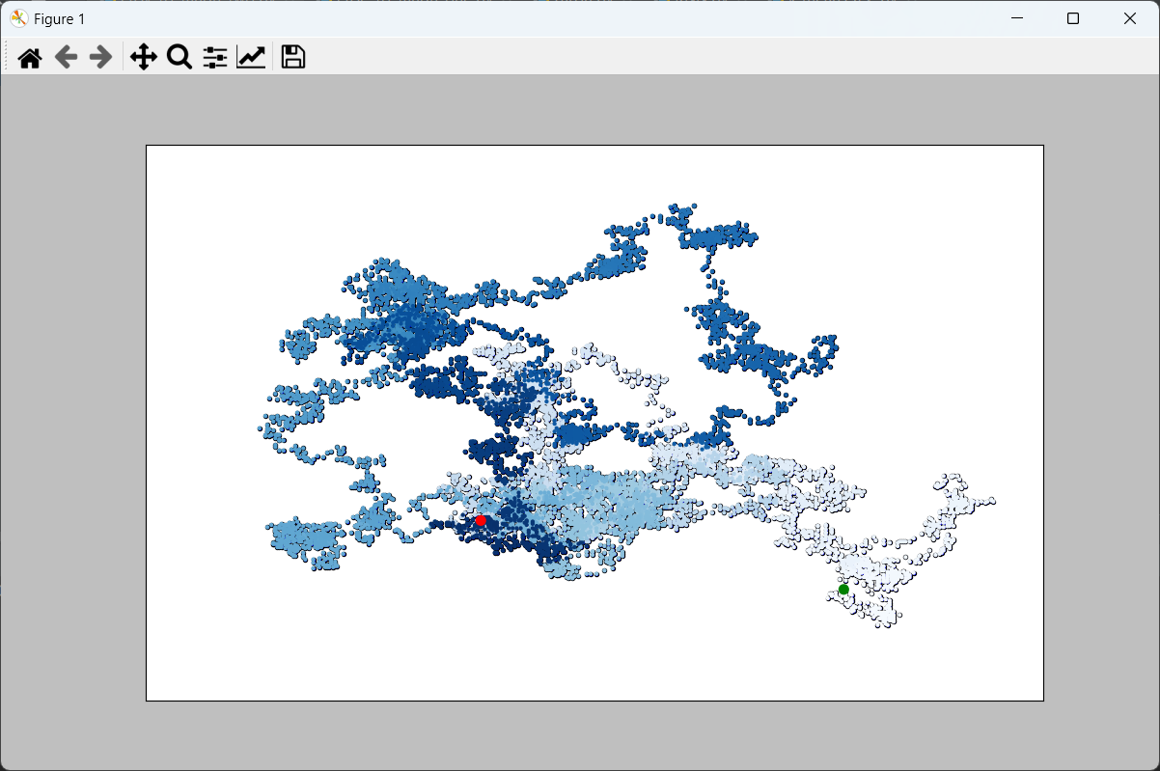Save the figure with the disk icon

(293, 58)
